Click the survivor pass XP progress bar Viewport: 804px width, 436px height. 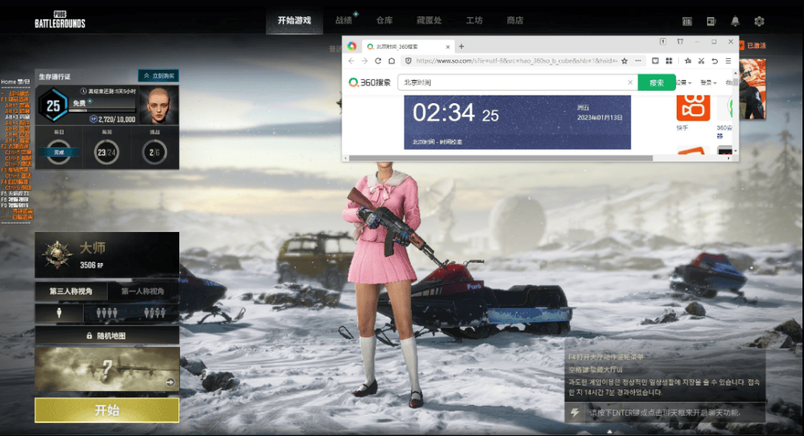coord(103,110)
